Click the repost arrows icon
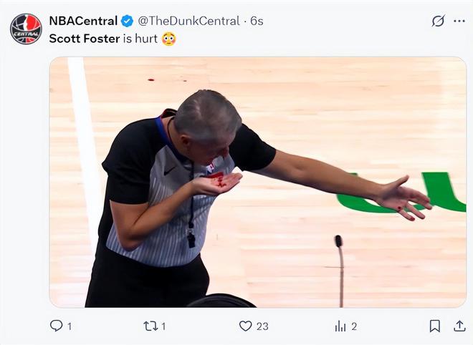The width and height of the screenshot is (473, 345). click(x=150, y=326)
